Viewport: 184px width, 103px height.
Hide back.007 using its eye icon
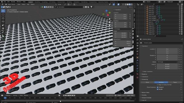[x=179, y=10]
